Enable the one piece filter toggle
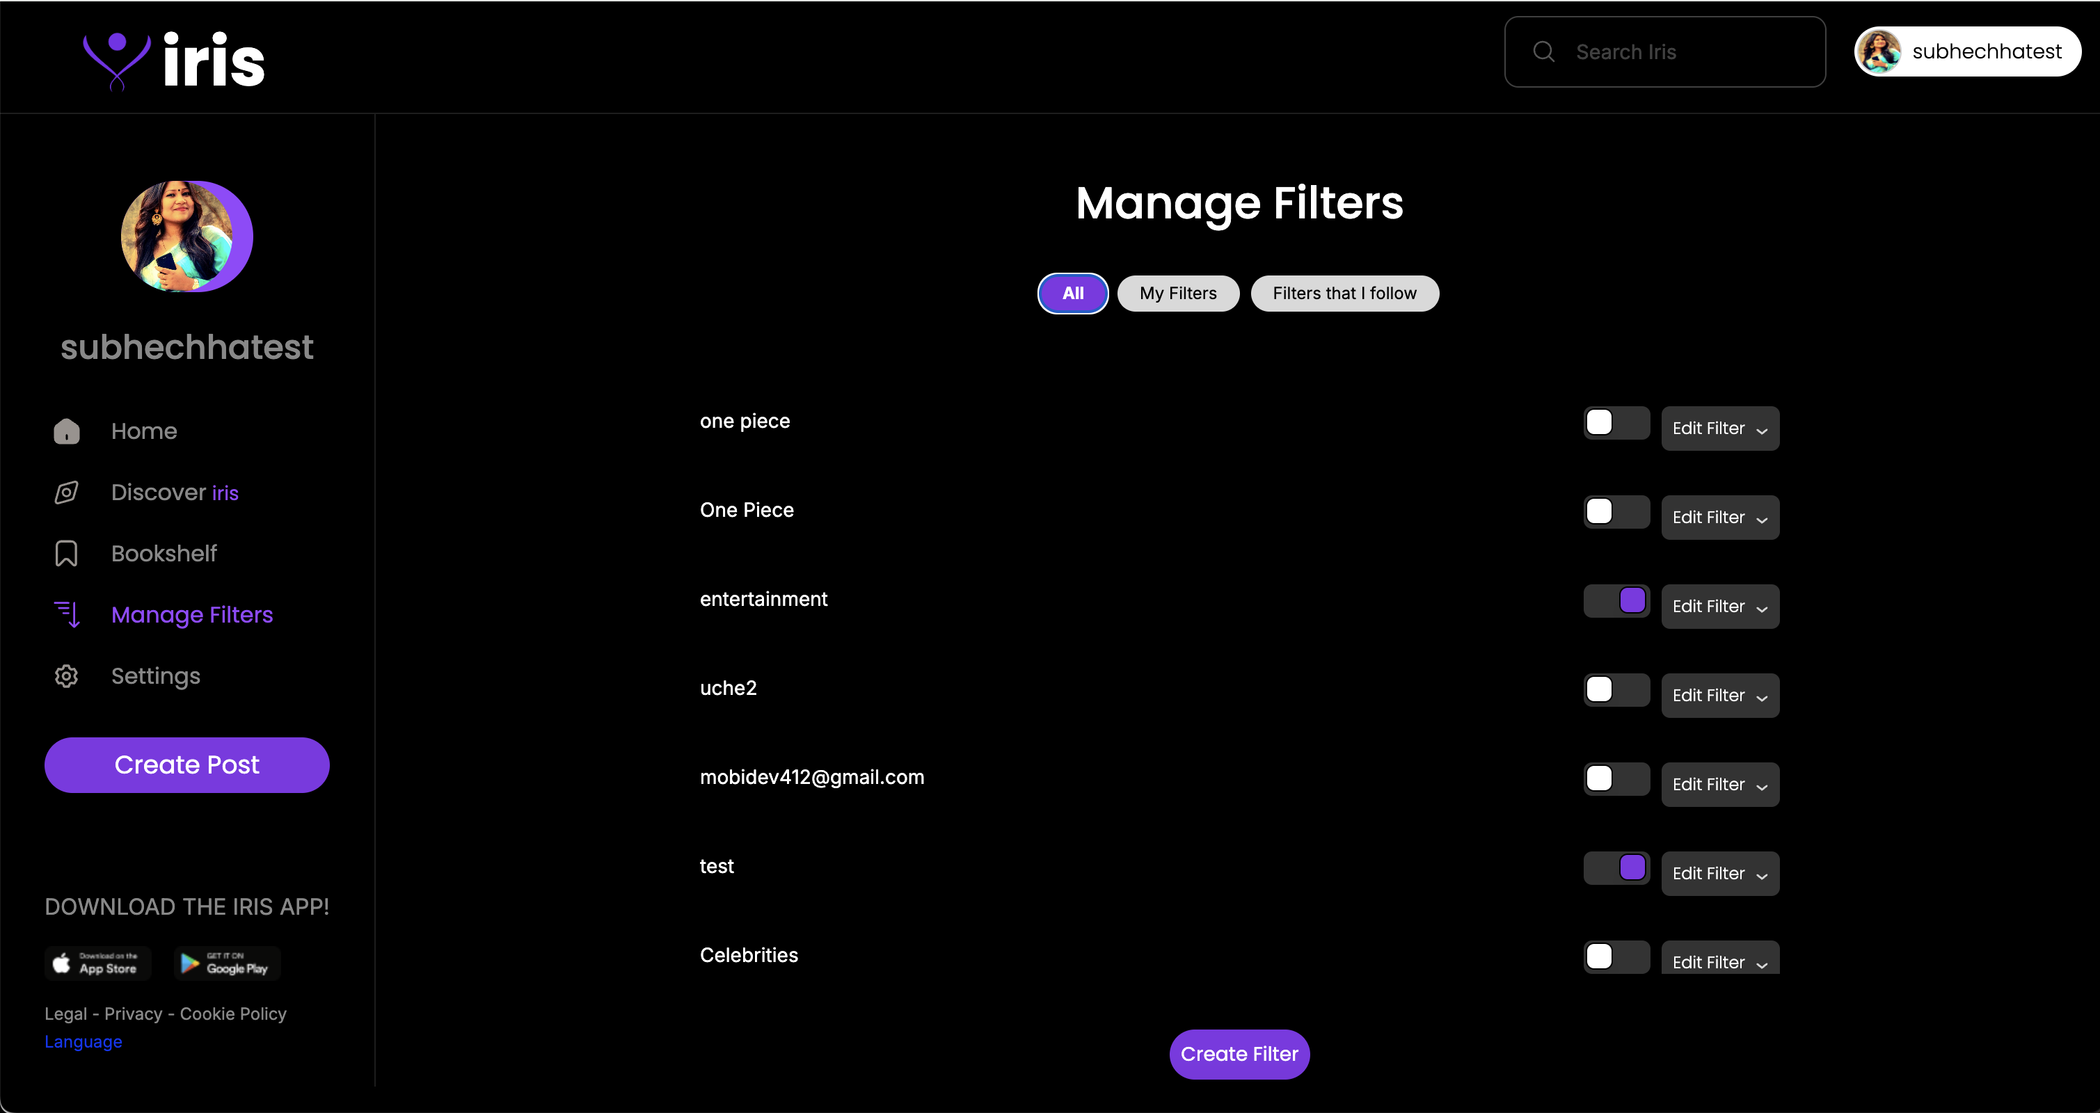2100x1113 pixels. pos(1616,423)
